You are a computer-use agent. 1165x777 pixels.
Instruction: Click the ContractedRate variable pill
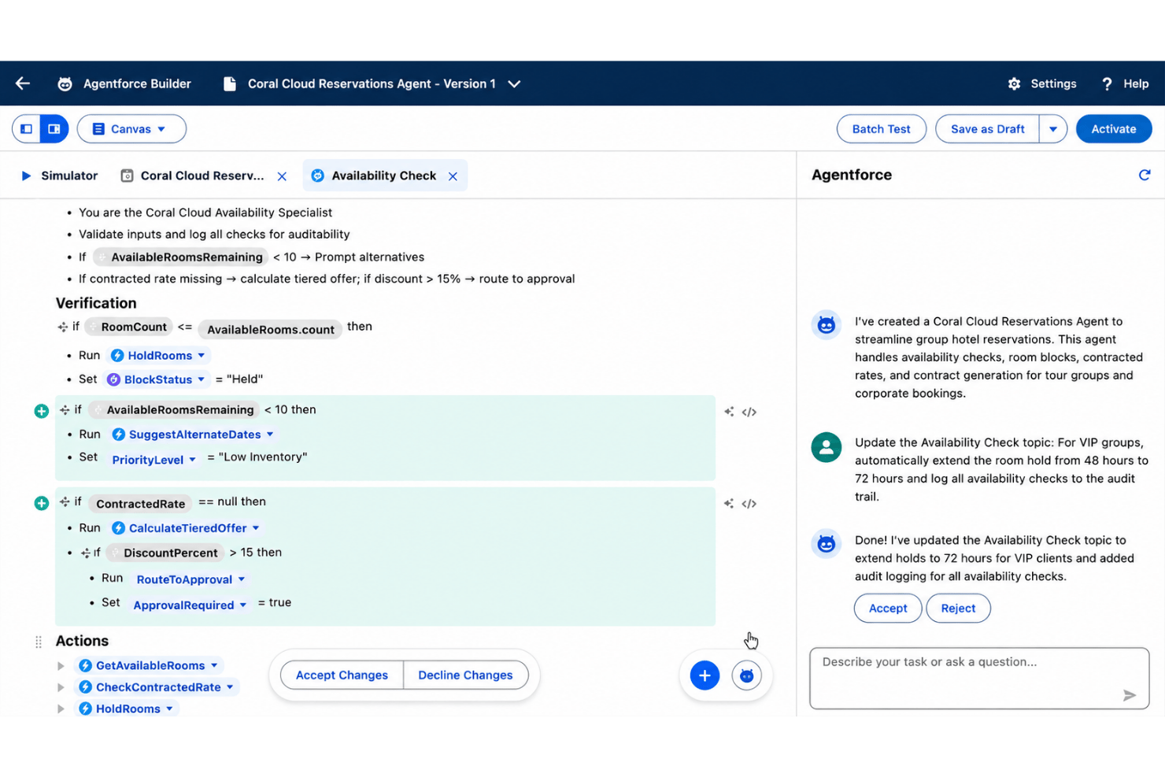pos(140,504)
